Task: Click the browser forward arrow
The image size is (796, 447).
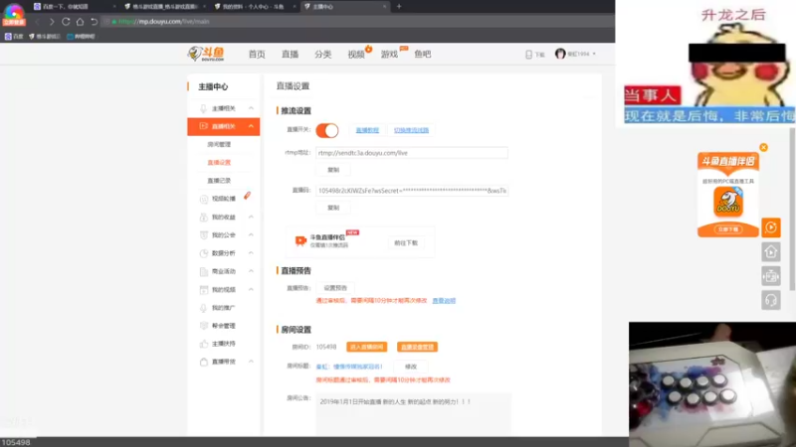Action: coord(52,21)
